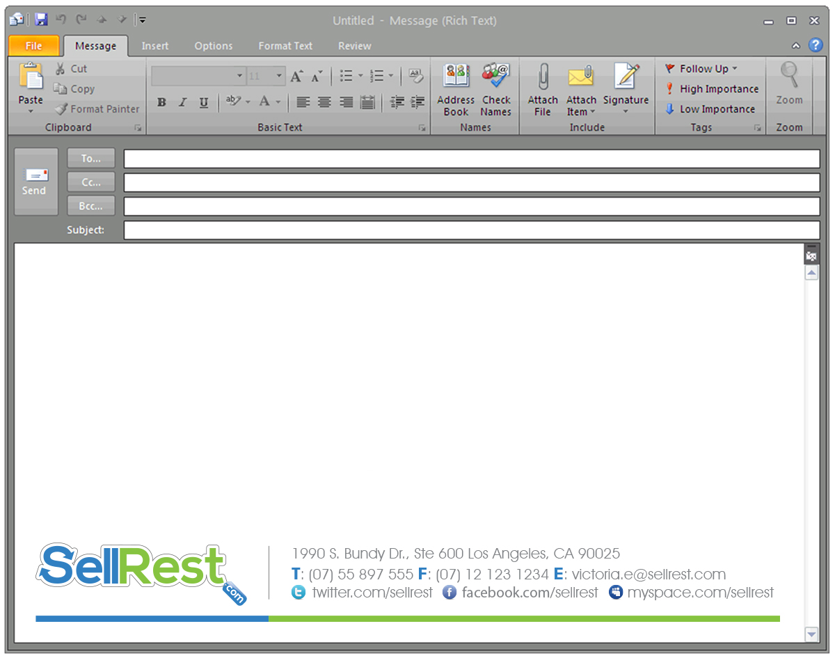Click the Send envelope button

pyautogui.click(x=35, y=182)
